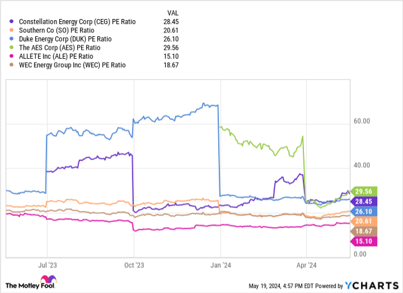Screen dimensions: 403x293
Task: Click the Jan '24 x-axis label
Action: pyautogui.click(x=220, y=266)
